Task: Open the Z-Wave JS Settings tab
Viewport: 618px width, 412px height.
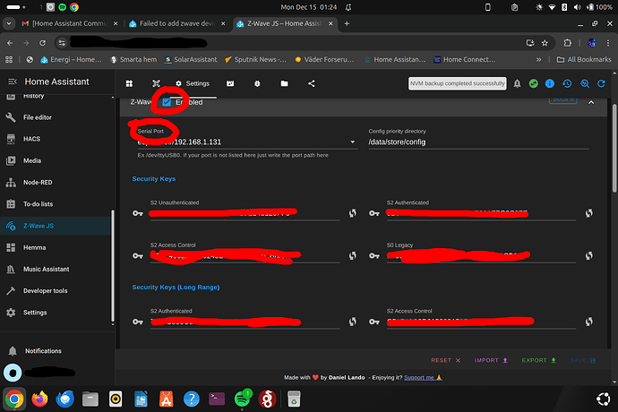Action: [x=193, y=83]
